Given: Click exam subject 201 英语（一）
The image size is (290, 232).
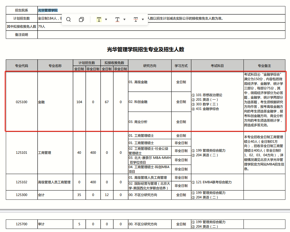Looking at the screenshot, I should click(x=205, y=100).
